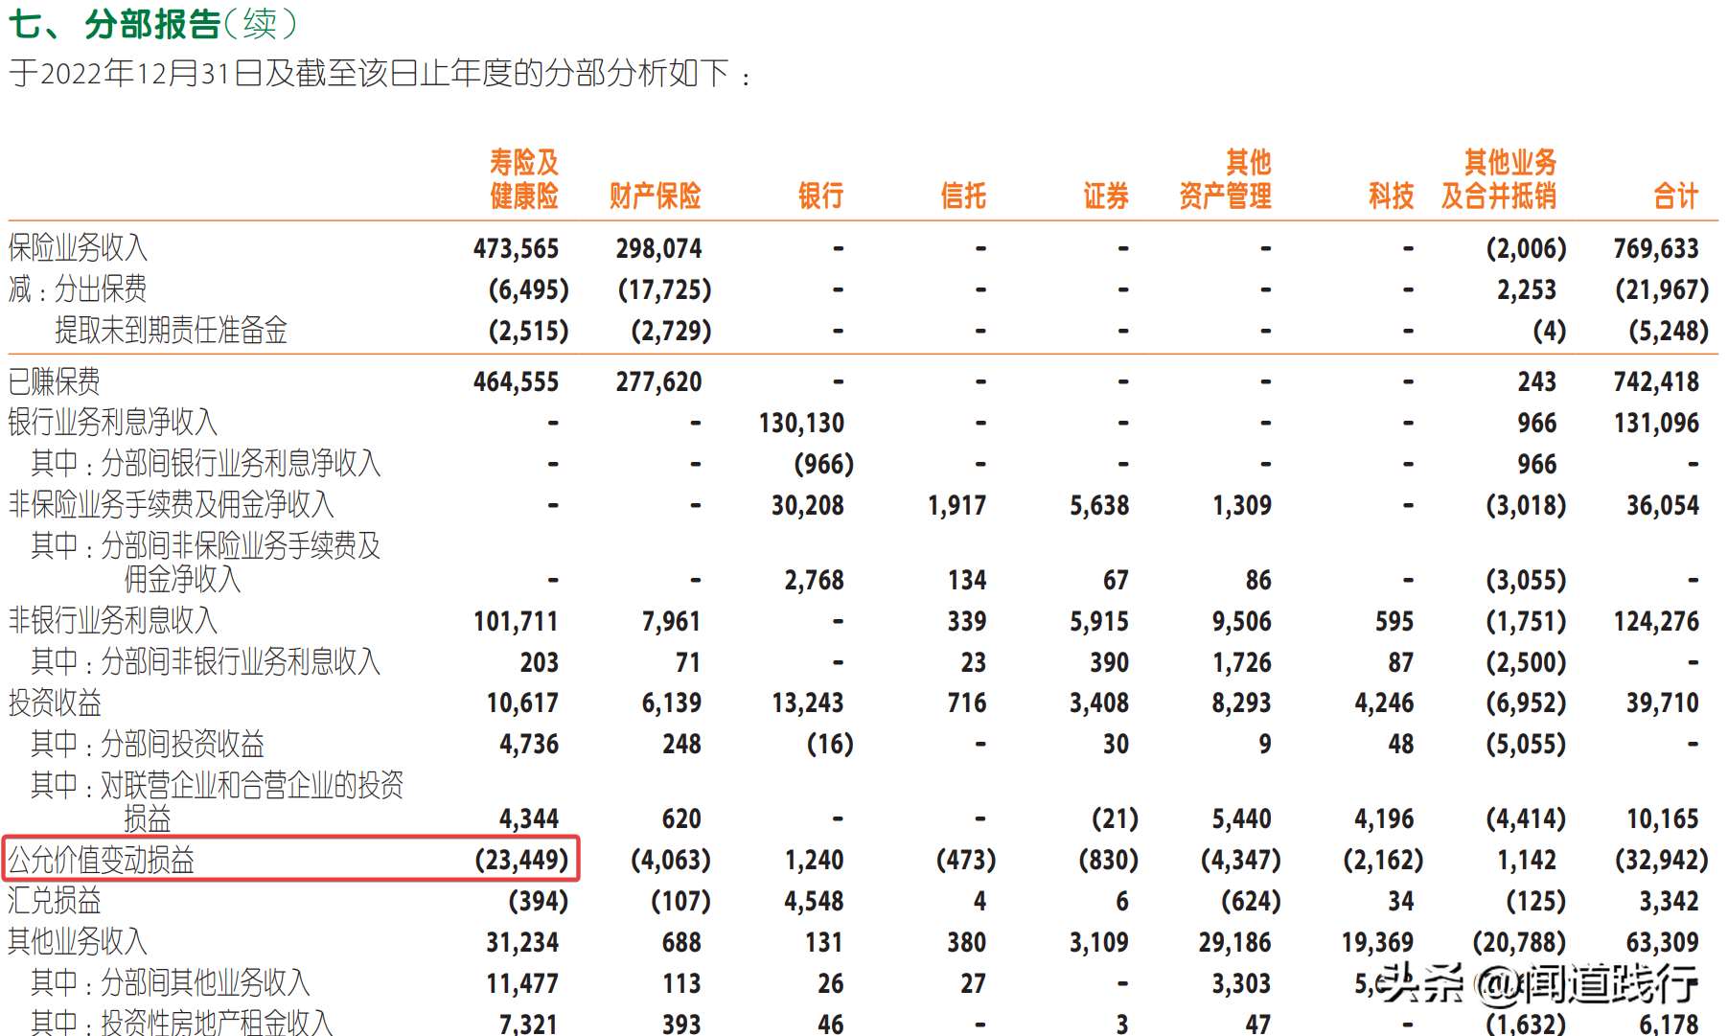
Task: Click value 298,074 in 保险业务收入 row
Action: (658, 248)
